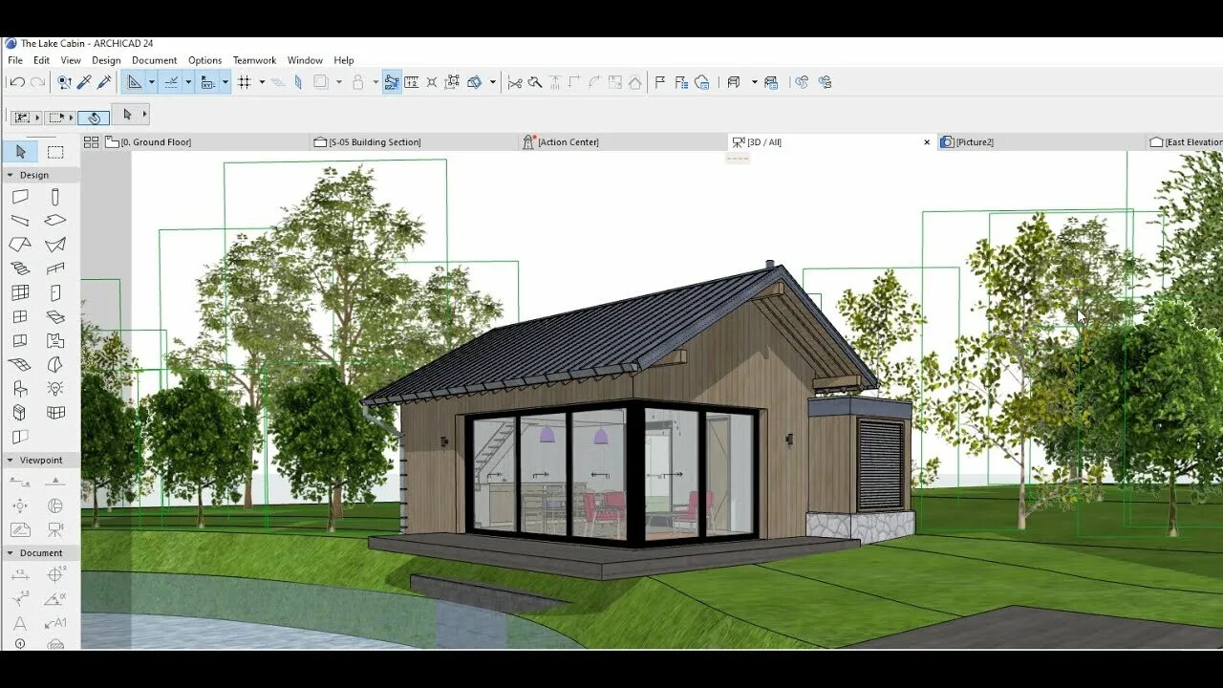Switch to the 0. Ground Floor tab
This screenshot has width=1223, height=688.
click(x=205, y=142)
